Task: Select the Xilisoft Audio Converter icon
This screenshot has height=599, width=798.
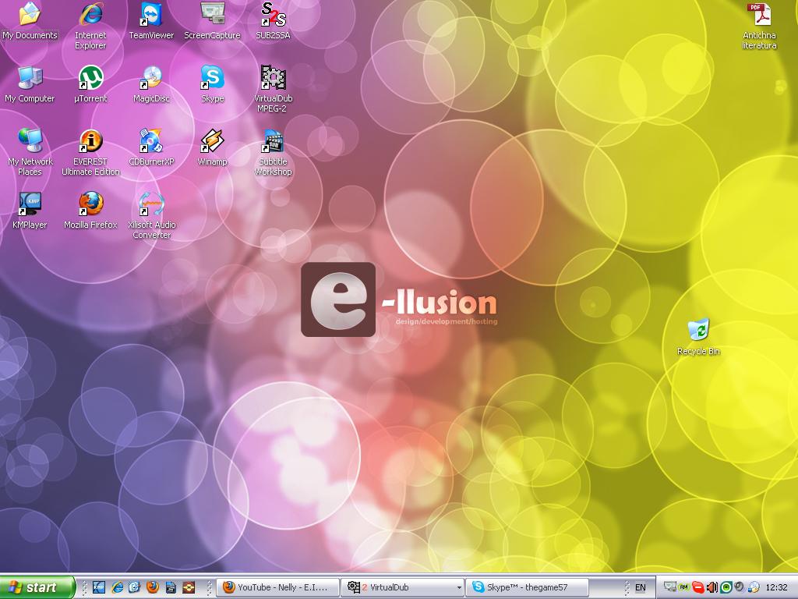Action: pyautogui.click(x=151, y=204)
